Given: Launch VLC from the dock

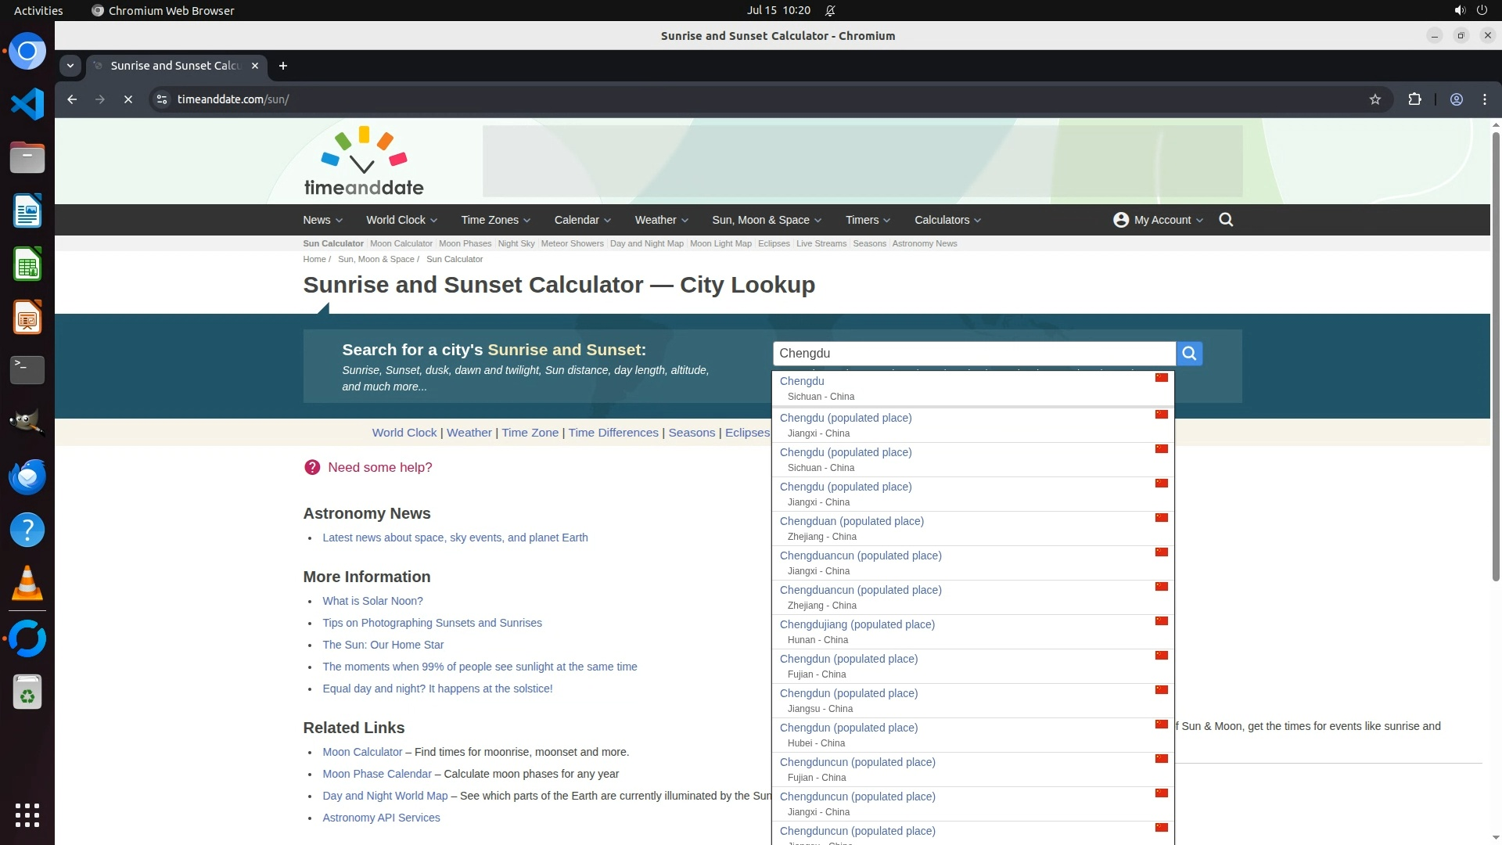Looking at the screenshot, I should point(27,584).
